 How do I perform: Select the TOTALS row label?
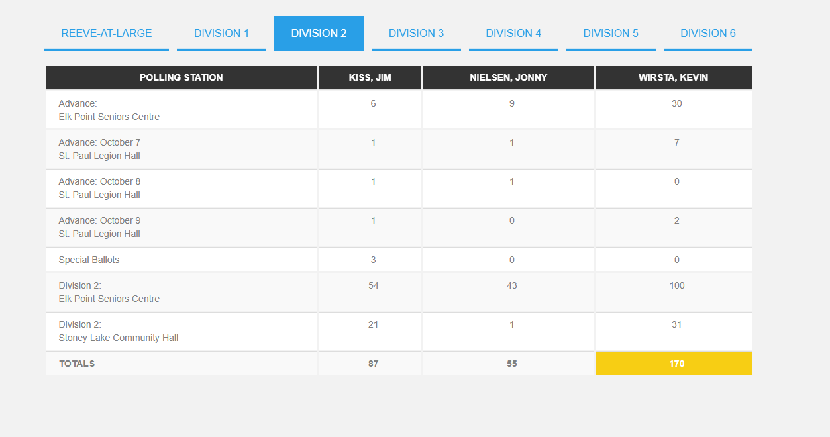(x=77, y=364)
